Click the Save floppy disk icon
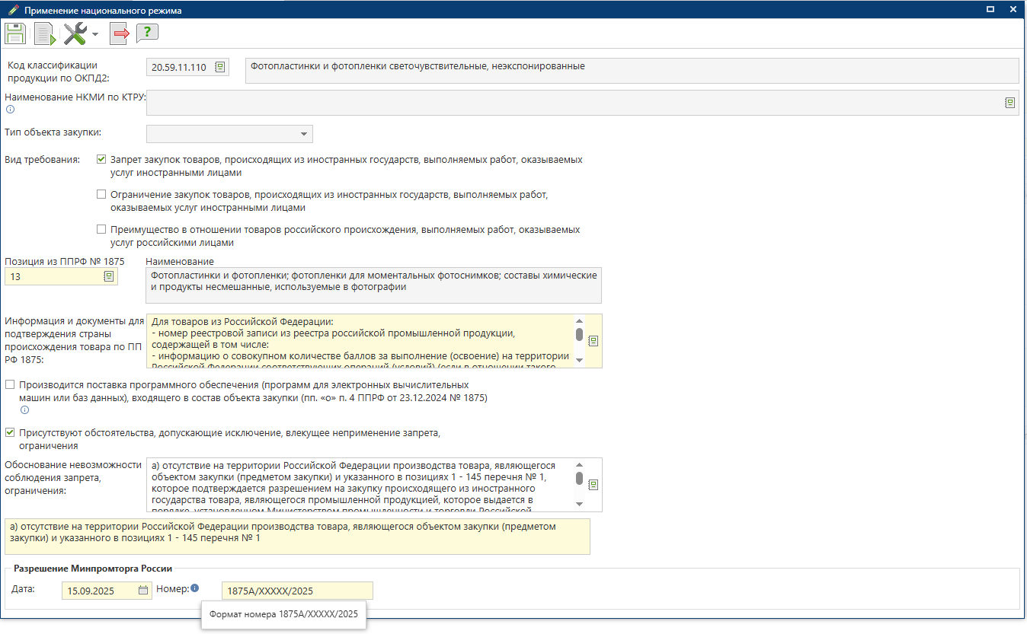The width and height of the screenshot is (1027, 634). pos(15,33)
